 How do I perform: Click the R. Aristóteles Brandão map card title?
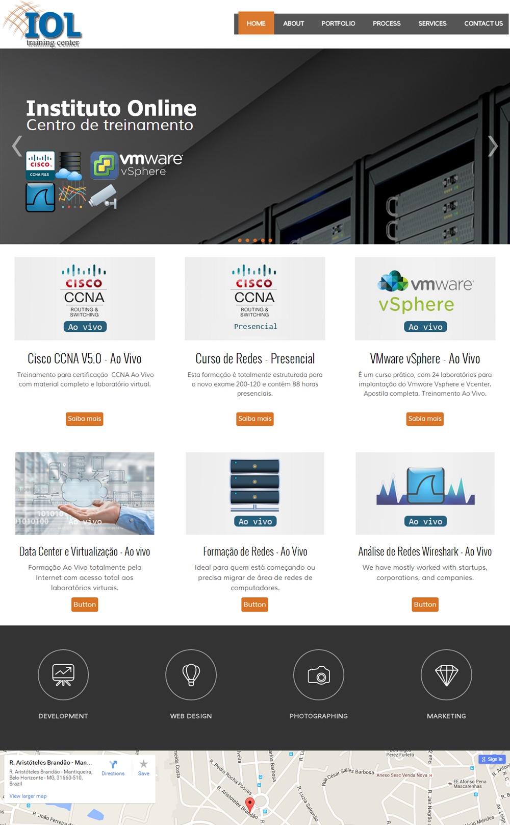tap(50, 762)
